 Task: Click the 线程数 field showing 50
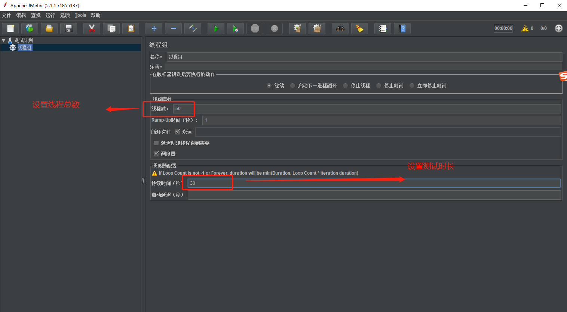coord(367,109)
